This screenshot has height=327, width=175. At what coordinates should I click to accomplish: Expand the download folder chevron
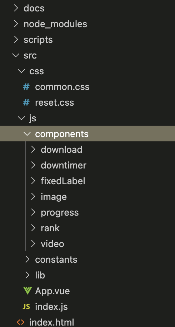(x=33, y=150)
